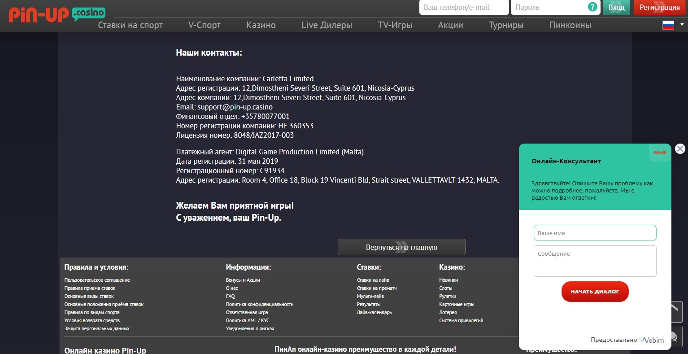Image resolution: width=688 pixels, height=354 pixels.
Task: Open Основные виды ставок link
Action: click(x=89, y=296)
